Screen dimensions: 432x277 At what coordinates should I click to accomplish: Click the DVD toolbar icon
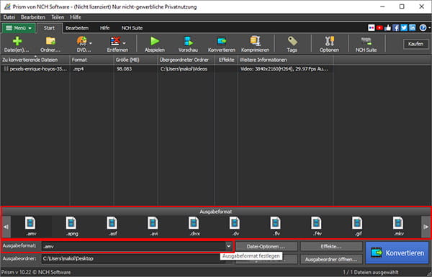tap(82, 44)
